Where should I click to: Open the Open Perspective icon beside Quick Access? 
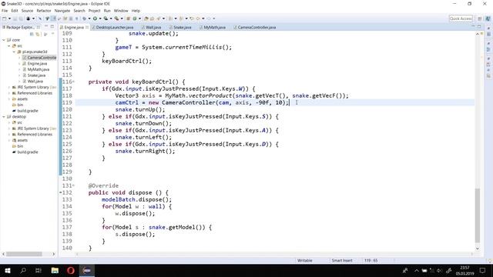pos(480,18)
